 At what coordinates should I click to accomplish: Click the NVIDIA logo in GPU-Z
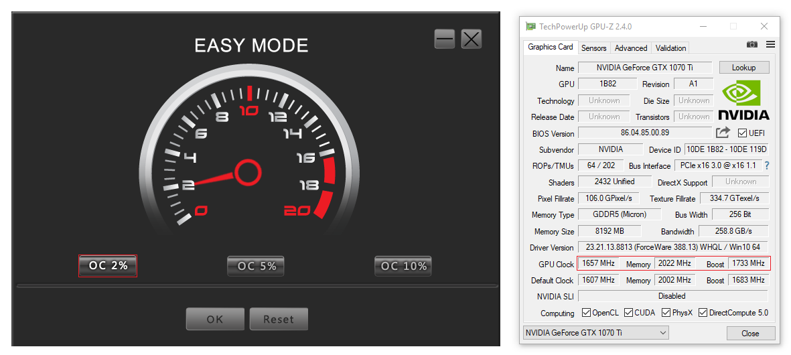coord(743,101)
